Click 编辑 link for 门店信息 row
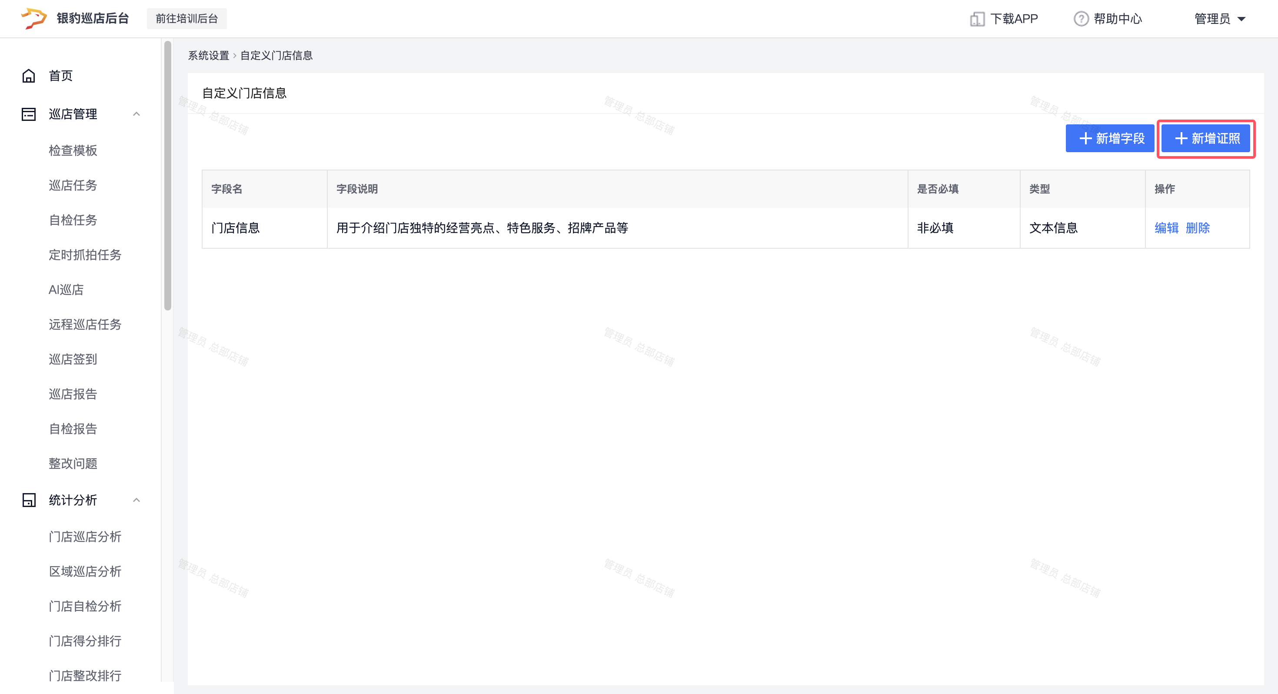The image size is (1278, 694). click(x=1166, y=228)
